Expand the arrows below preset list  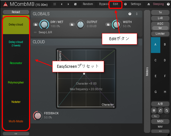16,134
